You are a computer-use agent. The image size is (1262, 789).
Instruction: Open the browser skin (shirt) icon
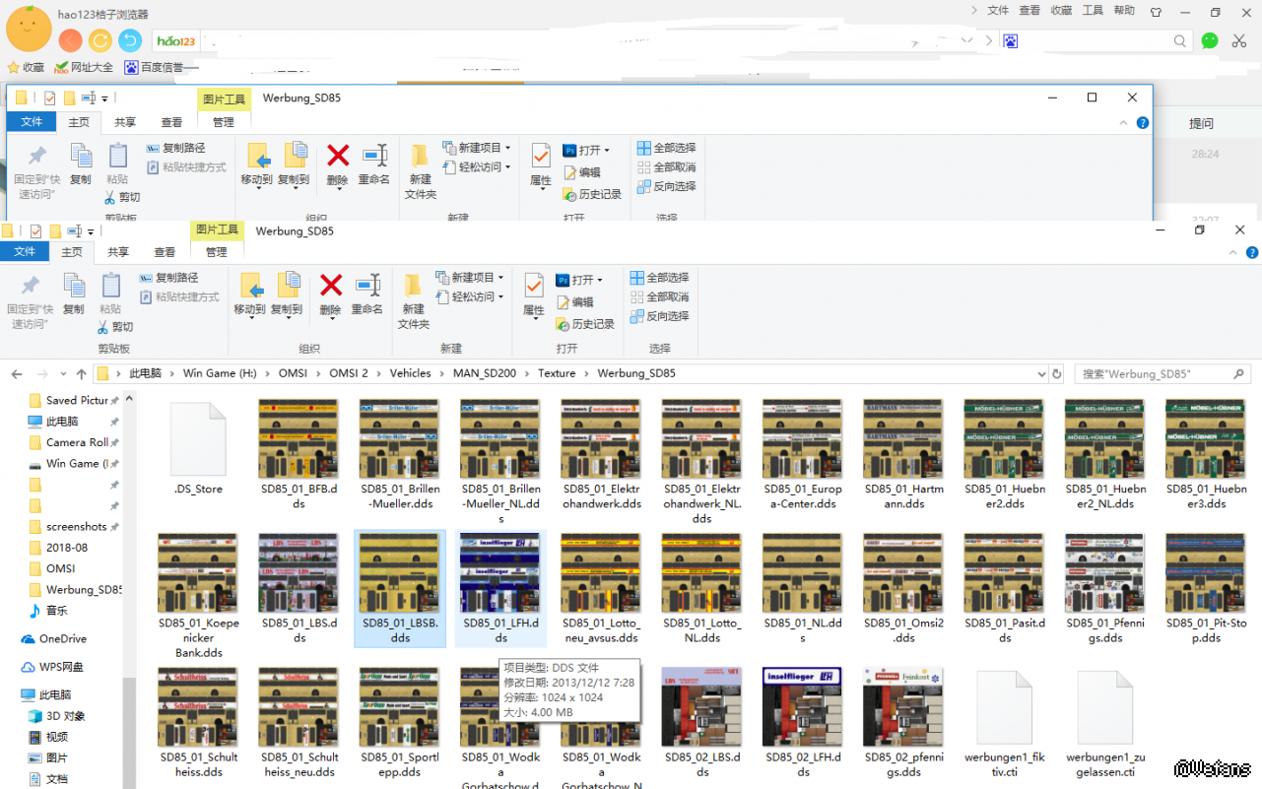pyautogui.click(x=1156, y=12)
